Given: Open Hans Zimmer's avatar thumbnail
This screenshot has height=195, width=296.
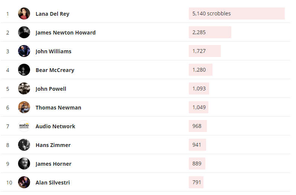Looking at the screenshot, I should point(24,145).
